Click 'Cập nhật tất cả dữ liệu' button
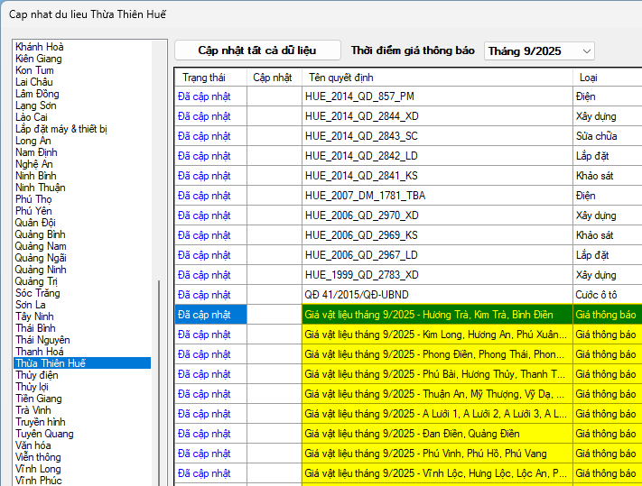 click(257, 50)
